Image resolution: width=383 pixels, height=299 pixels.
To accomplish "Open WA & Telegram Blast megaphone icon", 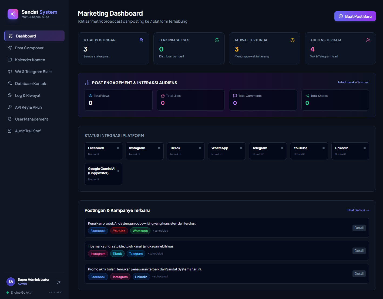I will coord(10,71).
